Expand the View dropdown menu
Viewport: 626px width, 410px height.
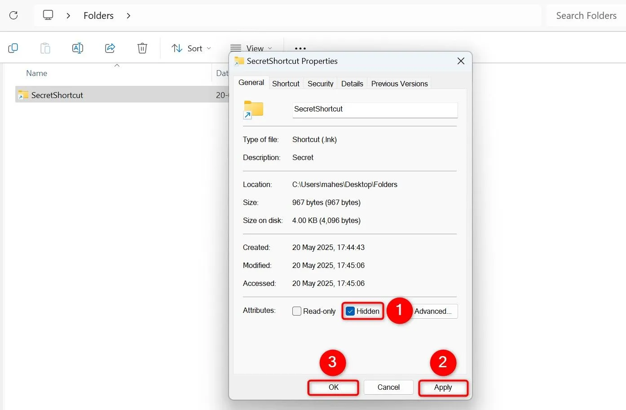(251, 48)
